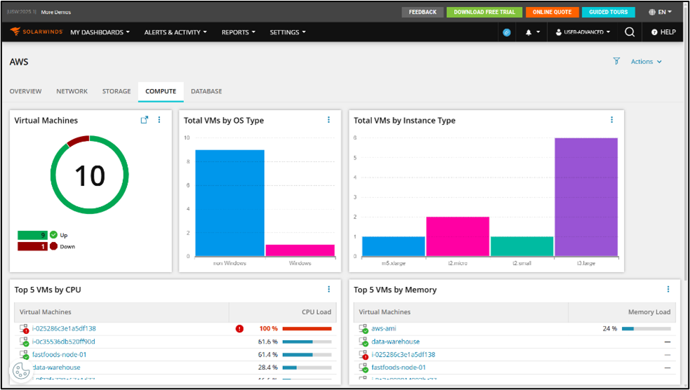This screenshot has height=390, width=690.
Task: Click the Online Quote button
Action: [552, 13]
